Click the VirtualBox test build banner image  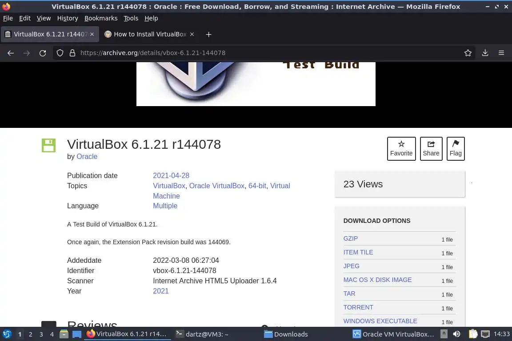pos(256,84)
